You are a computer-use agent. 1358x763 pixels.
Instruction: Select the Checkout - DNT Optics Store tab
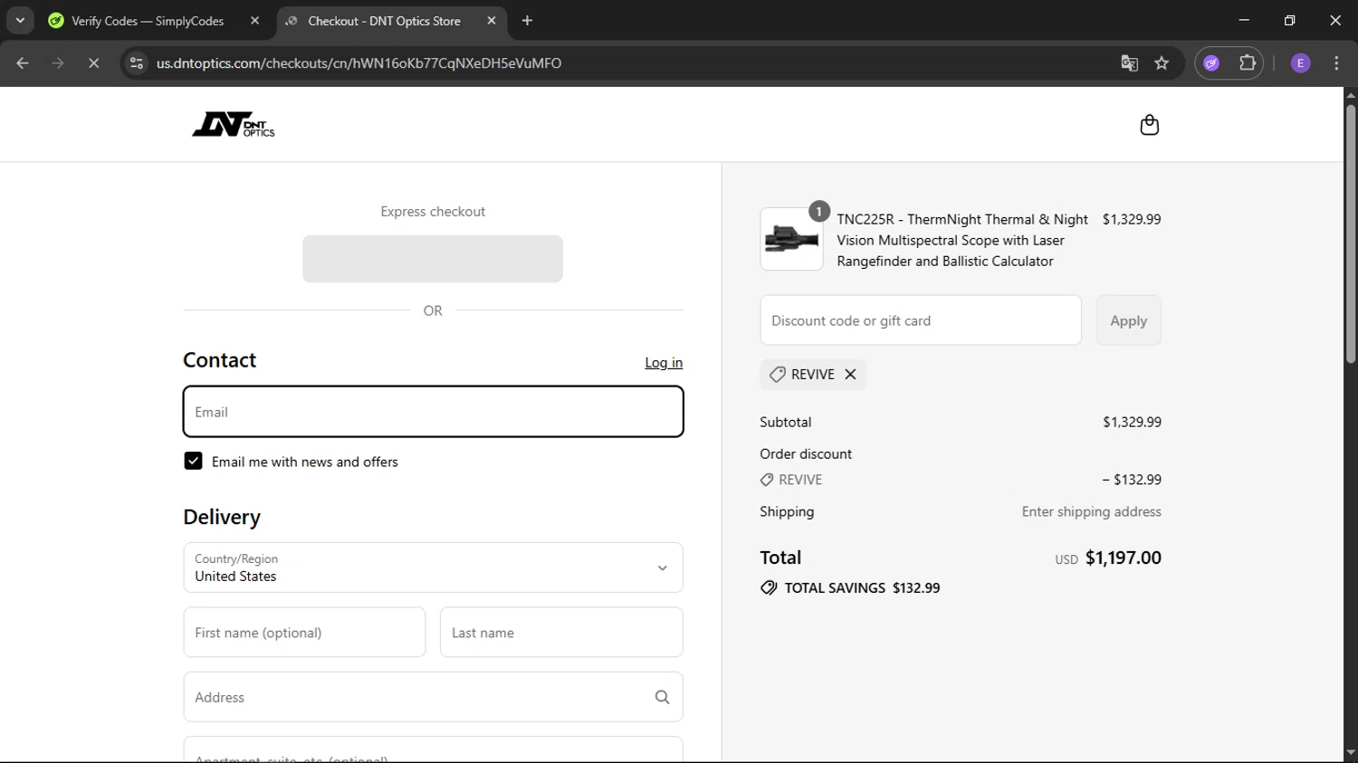[x=384, y=21]
